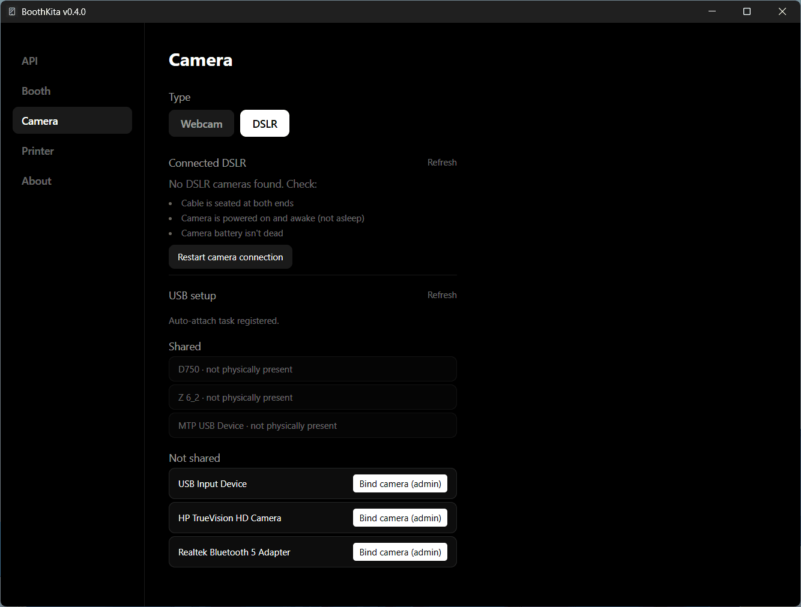
Task: Click the HP TrueVision HD Camera name
Action: pos(229,518)
